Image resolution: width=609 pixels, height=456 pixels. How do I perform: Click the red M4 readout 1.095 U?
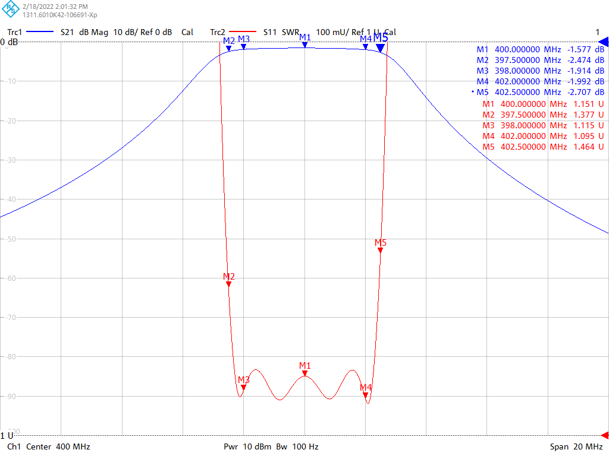coord(543,136)
